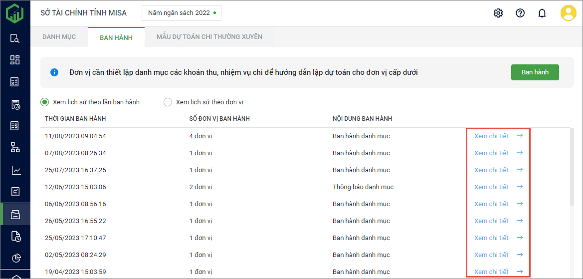Open the 'Năm ngân sách 2022' selector
Image resolution: width=583 pixels, height=279 pixels.
pos(182,13)
